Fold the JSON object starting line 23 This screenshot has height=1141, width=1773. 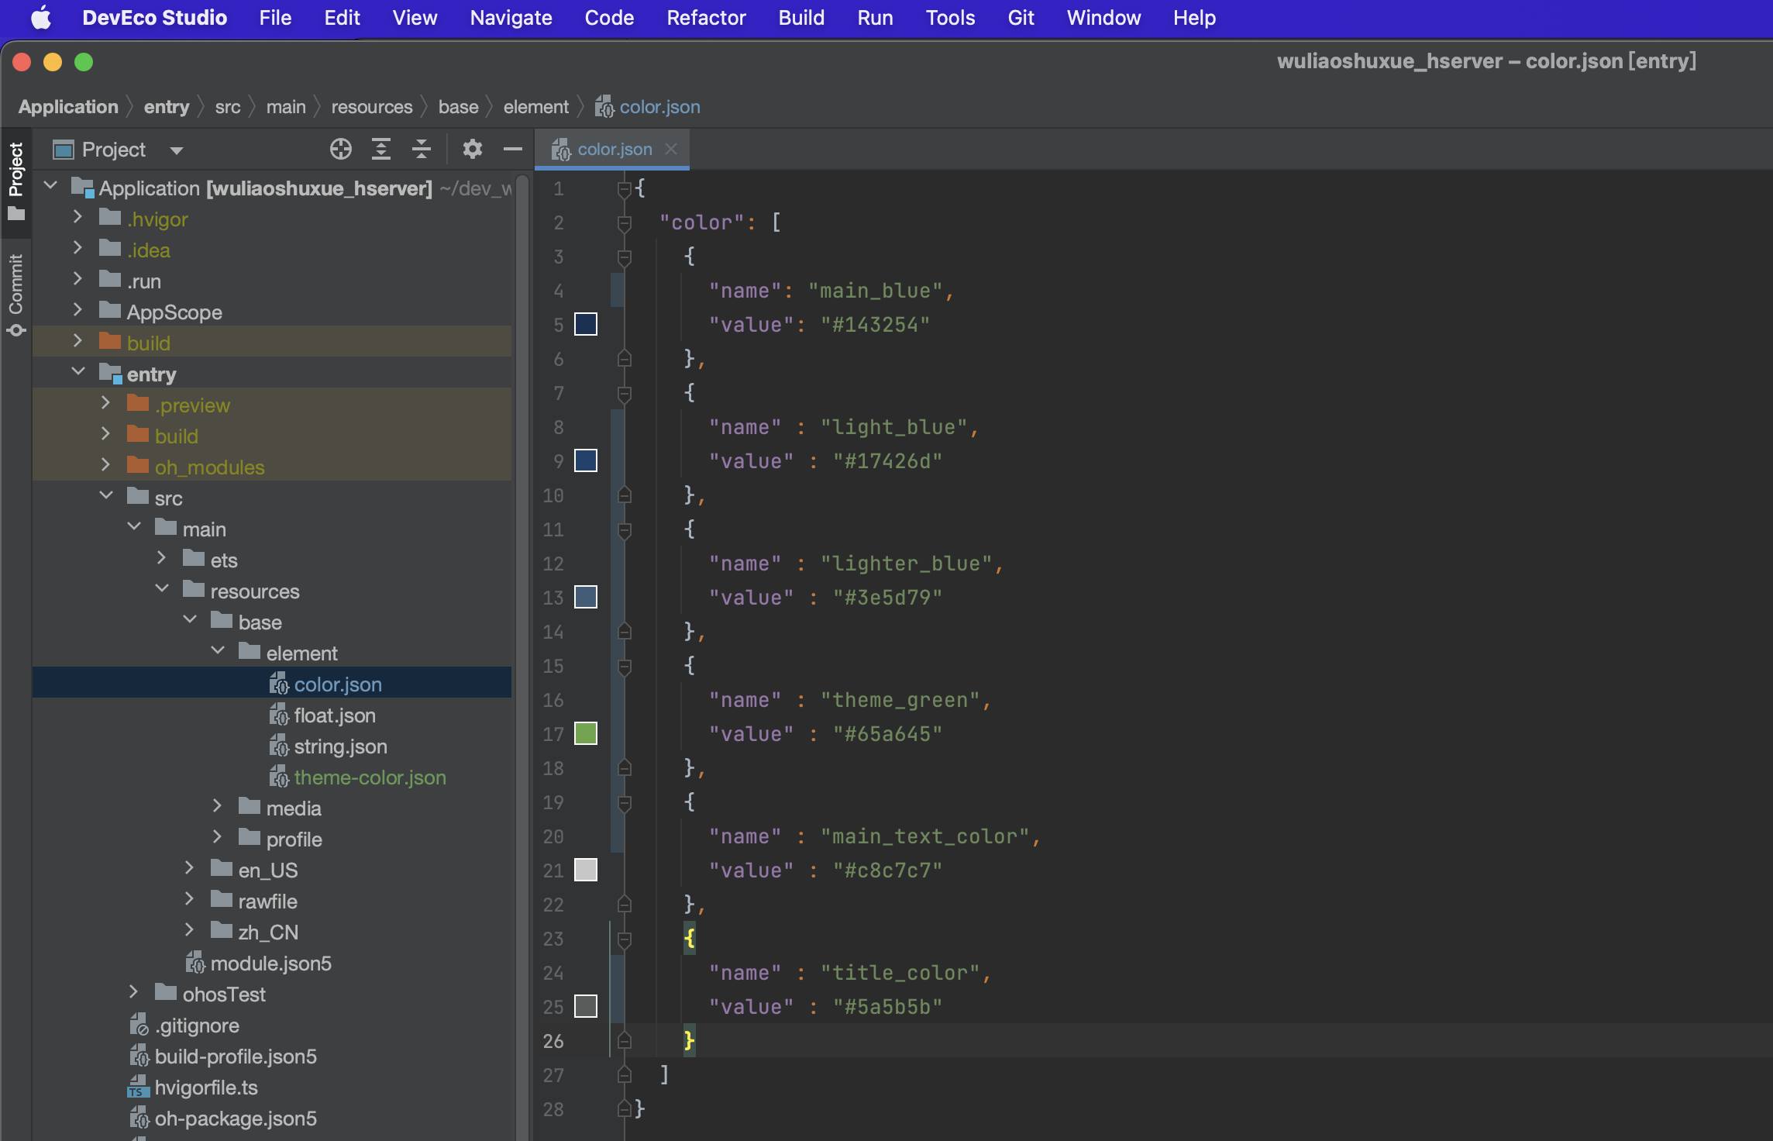[x=625, y=939]
